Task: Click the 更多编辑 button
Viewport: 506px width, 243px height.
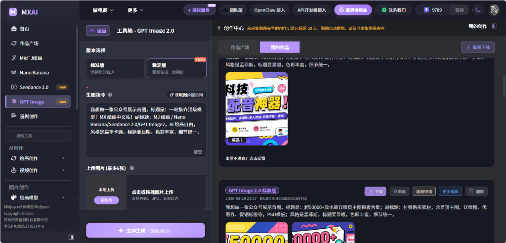Action: [450, 192]
